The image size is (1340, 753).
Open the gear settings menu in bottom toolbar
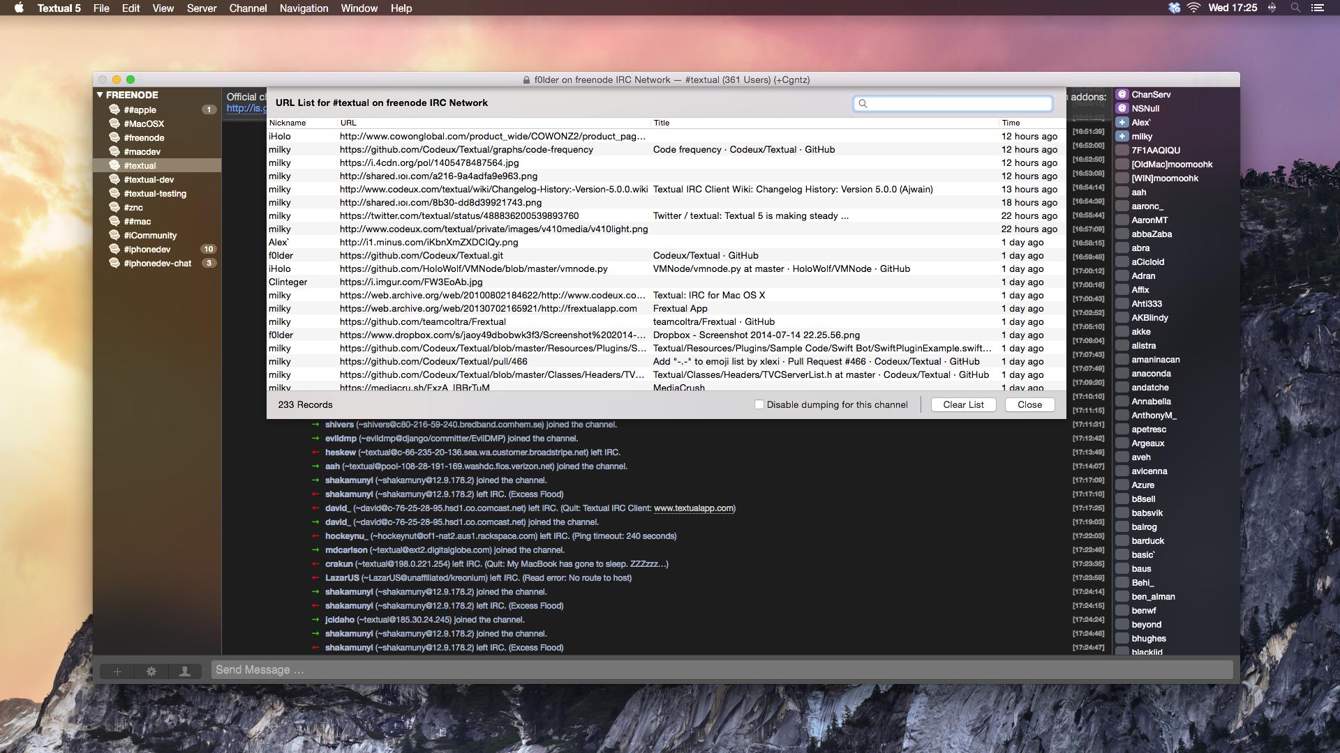[x=151, y=671]
